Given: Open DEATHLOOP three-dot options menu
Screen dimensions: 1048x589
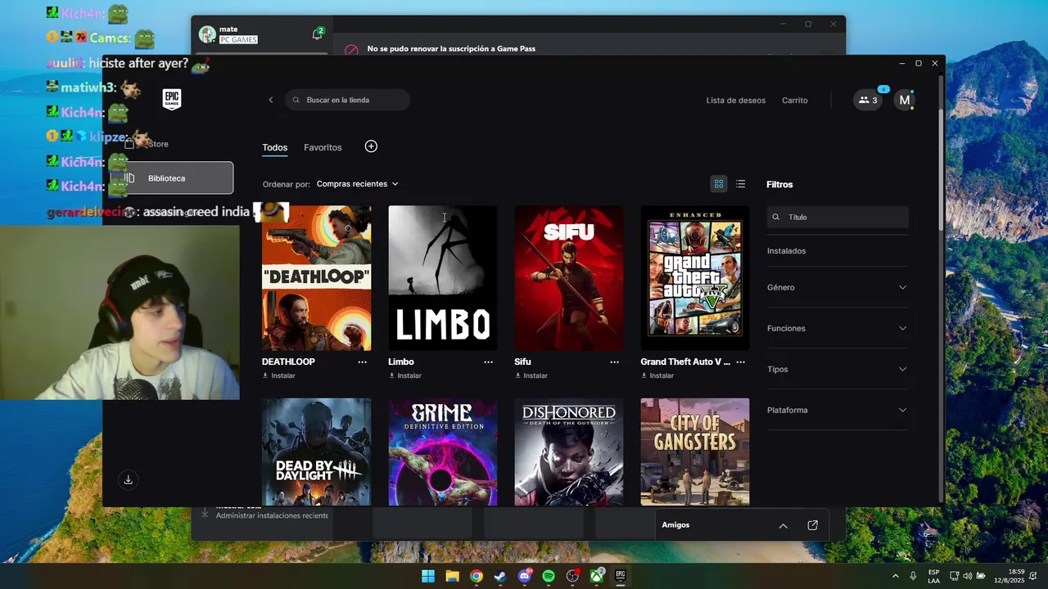Looking at the screenshot, I should (x=362, y=362).
